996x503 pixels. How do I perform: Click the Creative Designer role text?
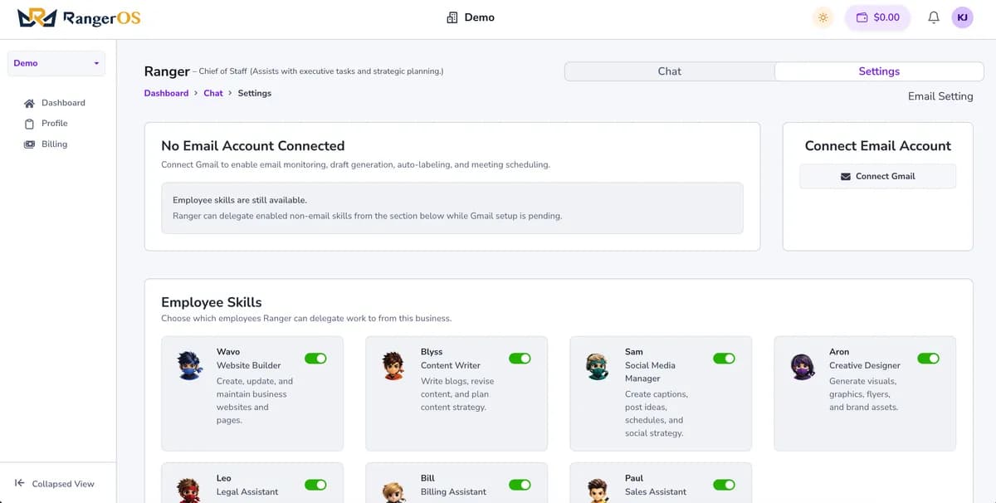point(865,365)
